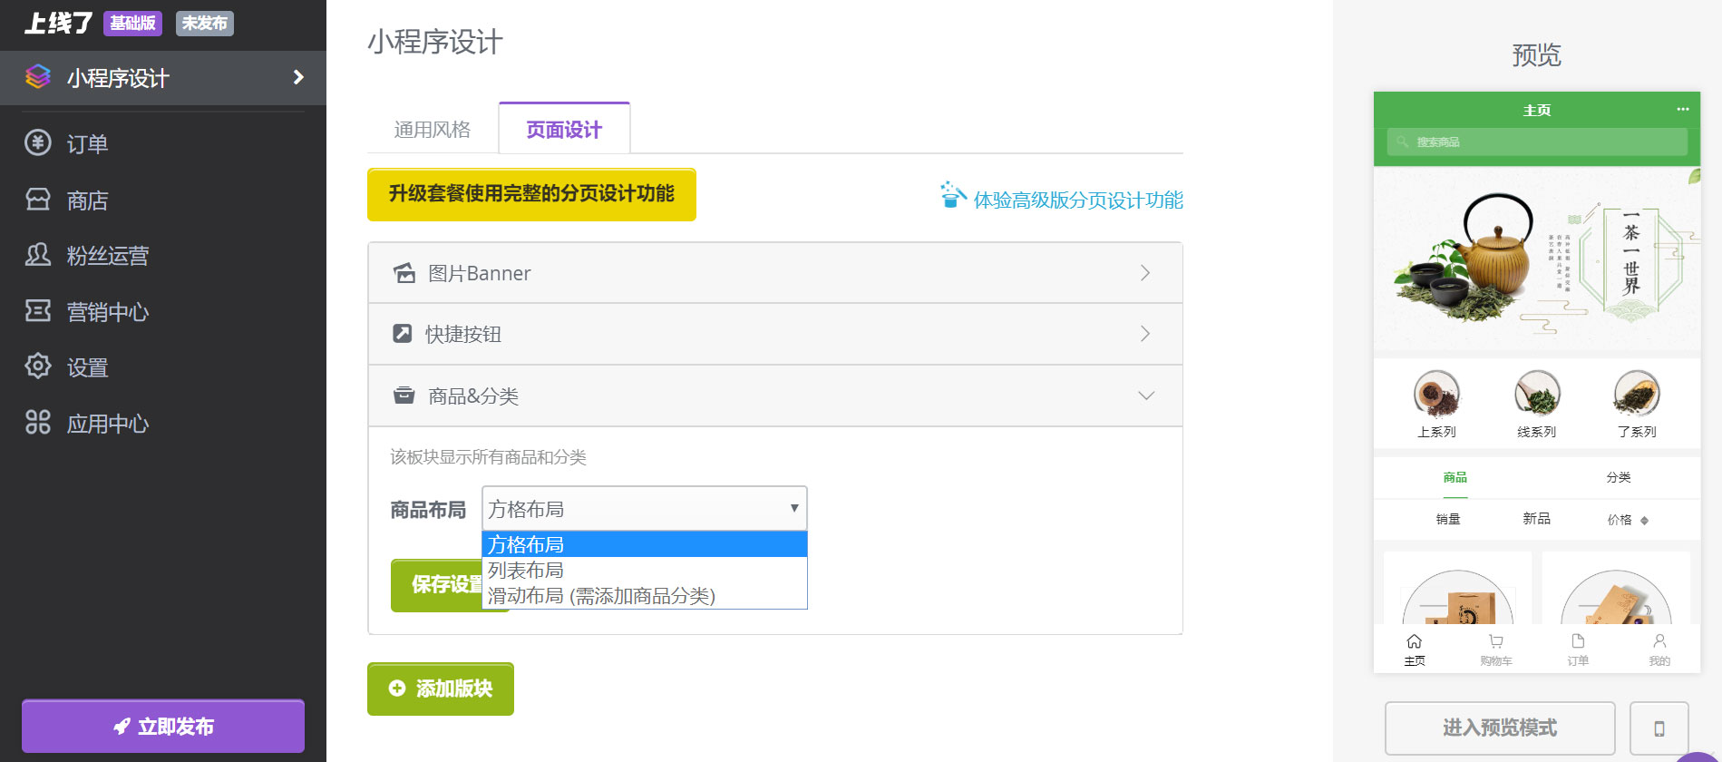The width and height of the screenshot is (1722, 762).
Task: Click the app center grid icon
Action: [x=38, y=423]
